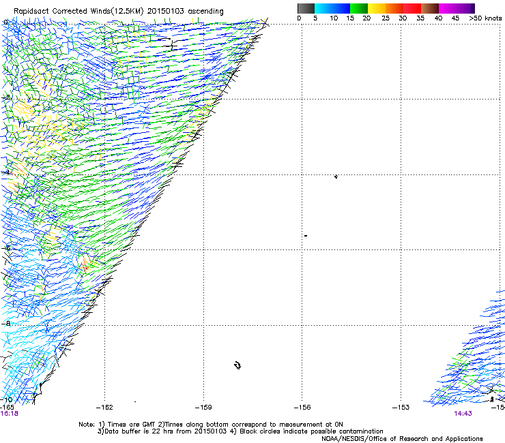Image resolution: width=505 pixels, height=443 pixels.
Task: Click the '-10' latitude label
Action: pyautogui.click(x=6, y=400)
